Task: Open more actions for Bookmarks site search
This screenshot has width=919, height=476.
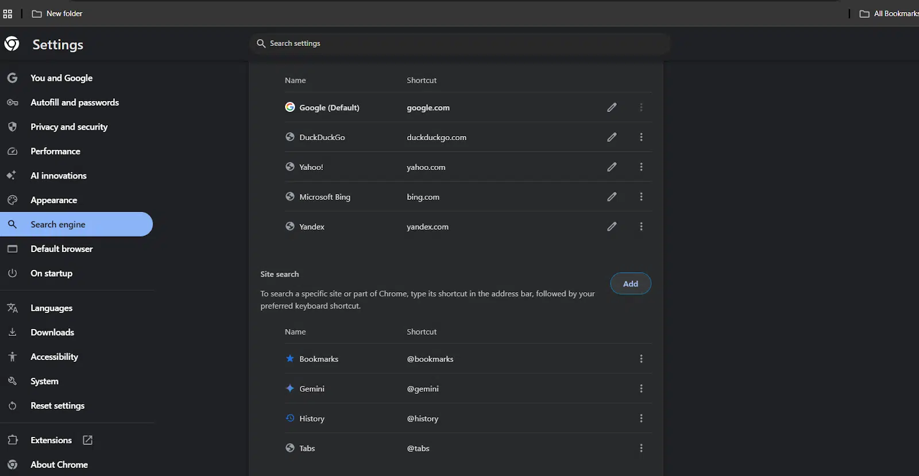Action: pyautogui.click(x=641, y=359)
